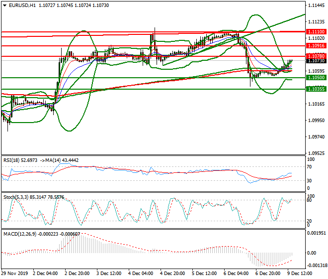Select the 4 Dec 04:00 time axis label
The width and height of the screenshot is (328, 279).
141,274
